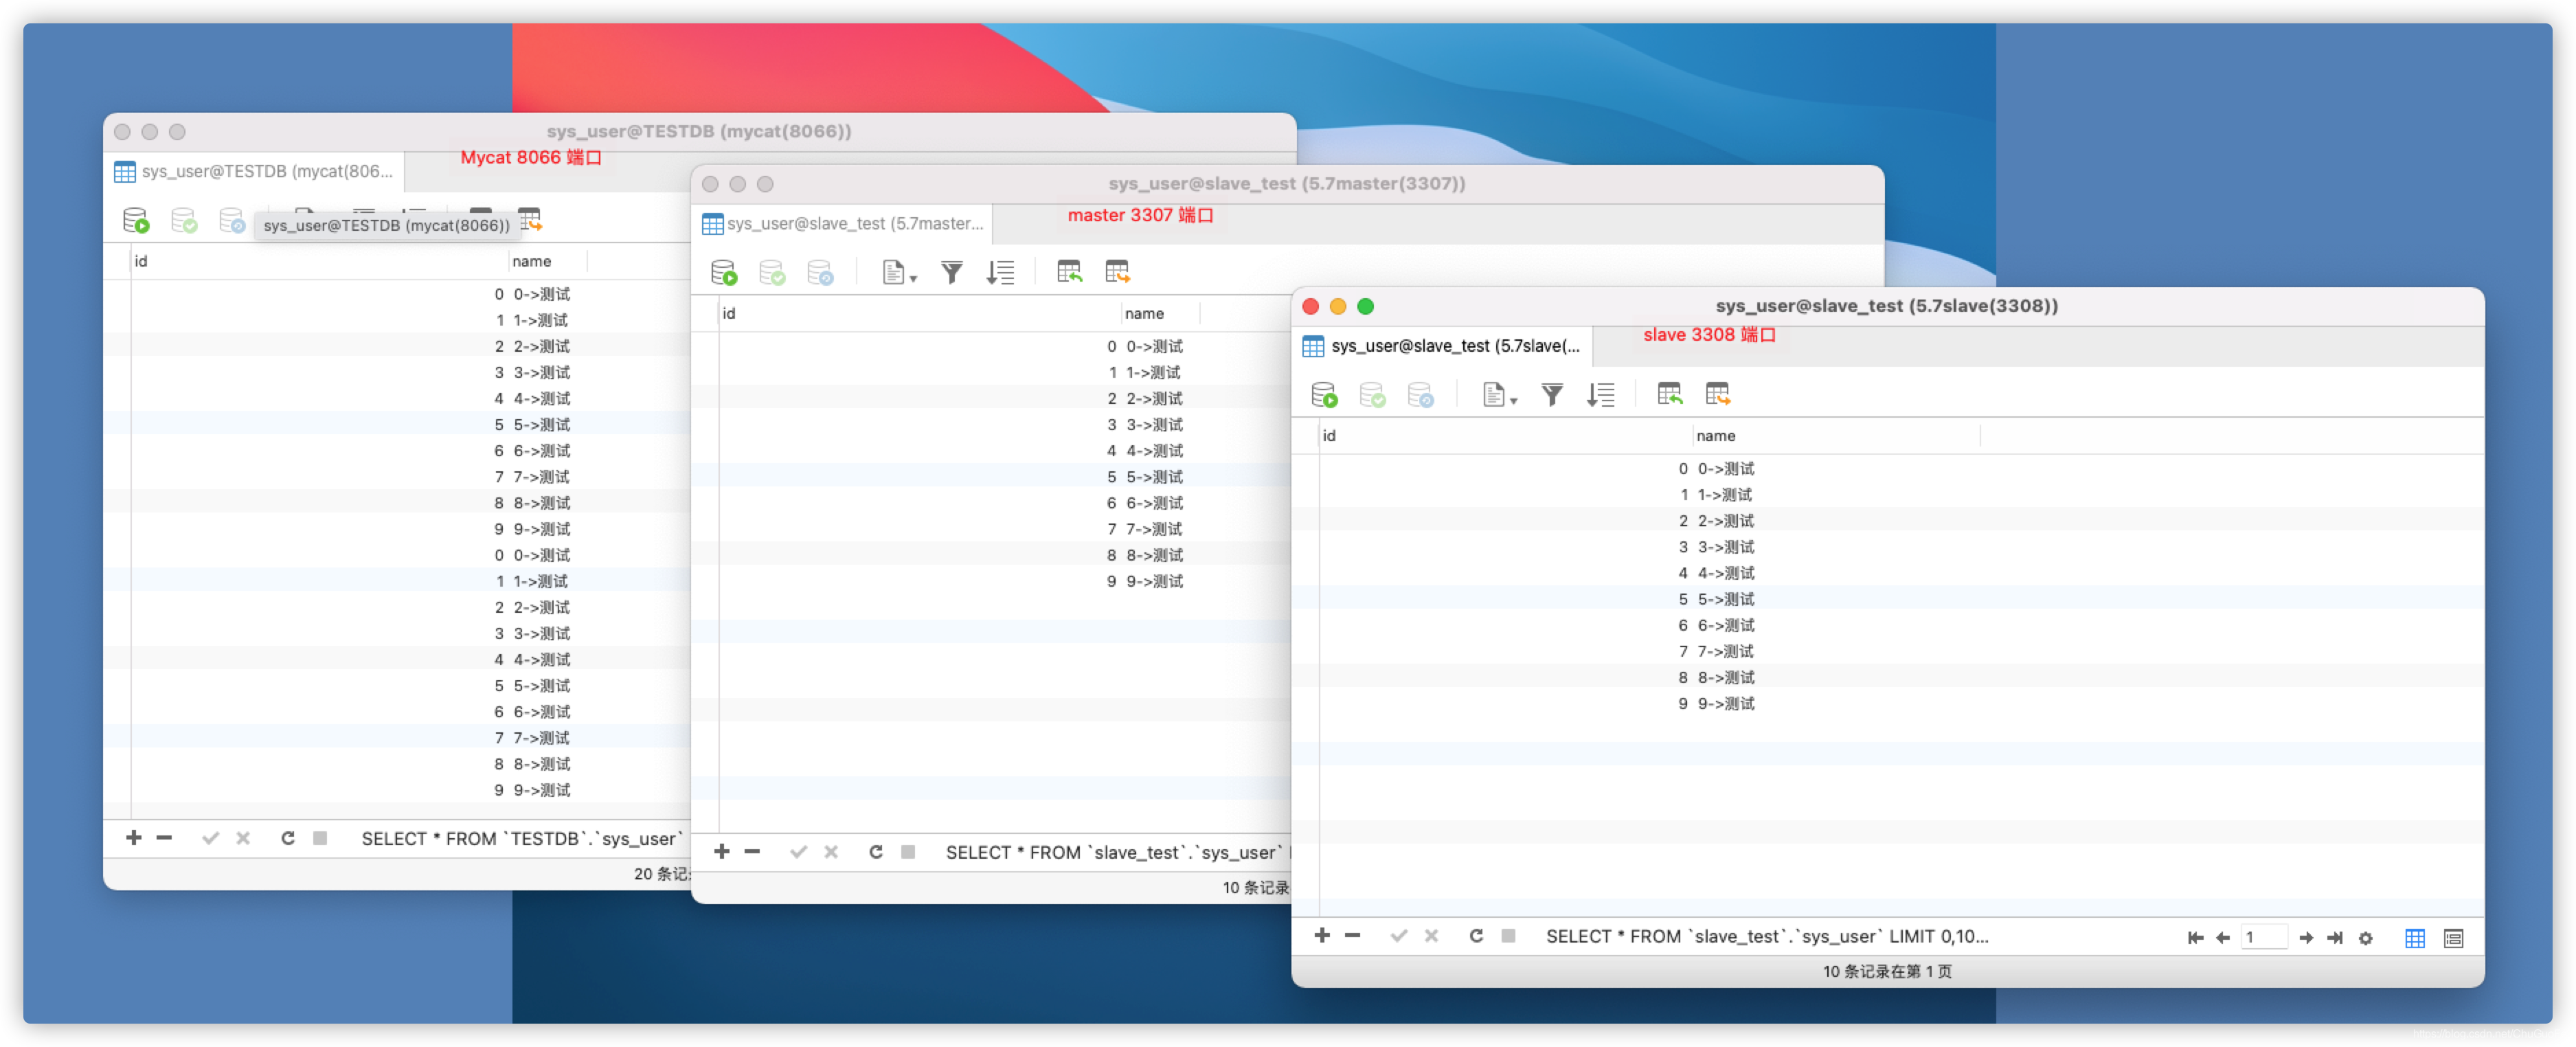Image resolution: width=2576 pixels, height=1047 pixels.
Task: Click the 10 条记录在第 1 页 status text
Action: coord(1886,971)
